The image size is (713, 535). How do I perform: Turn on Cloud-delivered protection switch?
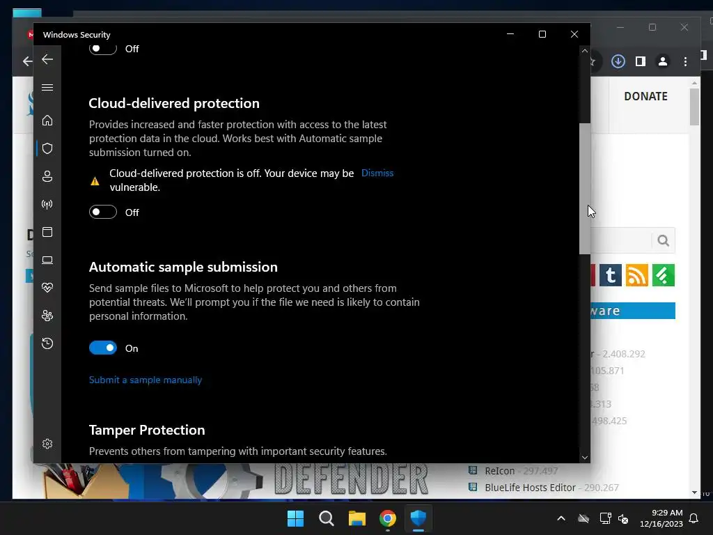pos(103,212)
